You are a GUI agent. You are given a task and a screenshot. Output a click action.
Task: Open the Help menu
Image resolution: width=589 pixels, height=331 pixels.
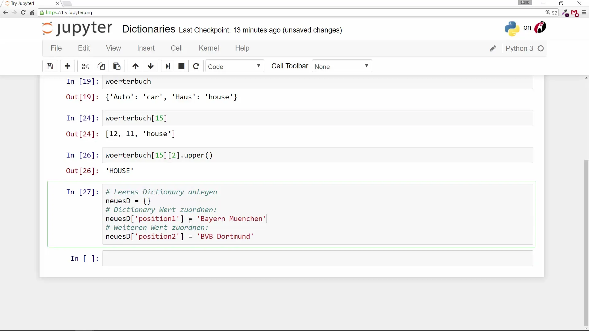(242, 48)
